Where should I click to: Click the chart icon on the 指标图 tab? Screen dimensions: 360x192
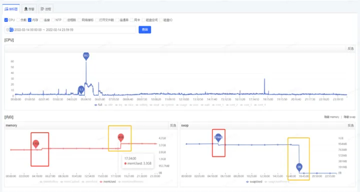[x=6, y=9]
